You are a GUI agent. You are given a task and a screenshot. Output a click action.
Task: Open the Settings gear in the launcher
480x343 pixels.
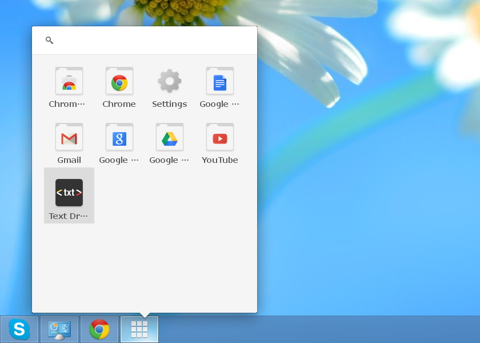pos(169,81)
